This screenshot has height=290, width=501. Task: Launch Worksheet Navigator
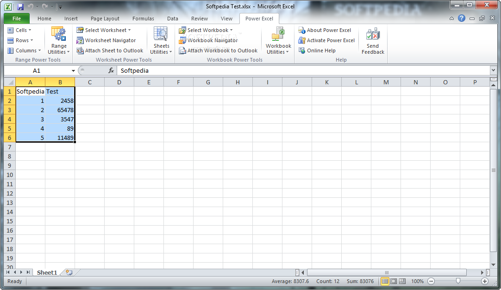tap(106, 40)
